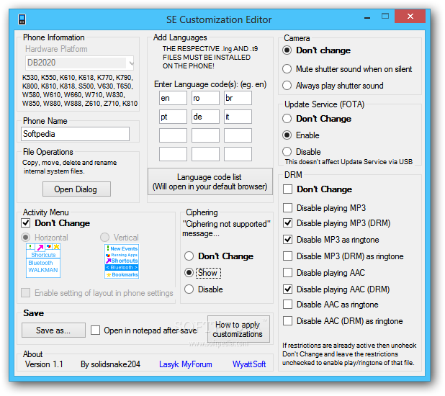The height and width of the screenshot is (396, 445).
Task: Visit the Lasyk MyForum link
Action: tap(185, 364)
